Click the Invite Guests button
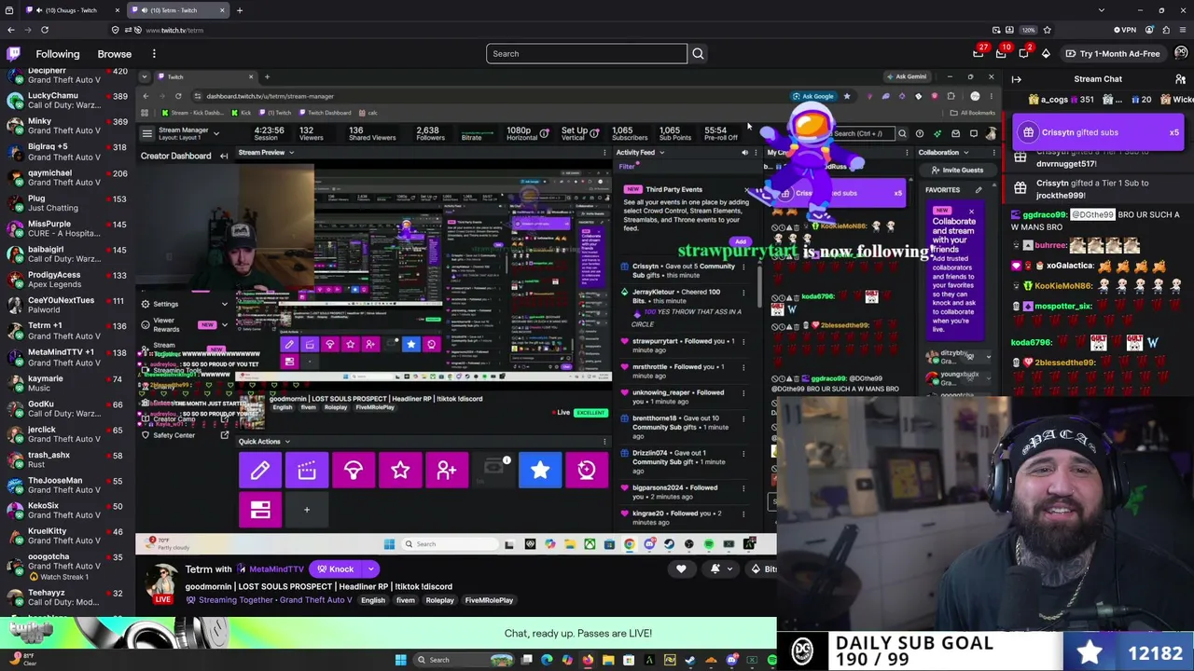Viewport: 1194px width, 671px height. (957, 171)
